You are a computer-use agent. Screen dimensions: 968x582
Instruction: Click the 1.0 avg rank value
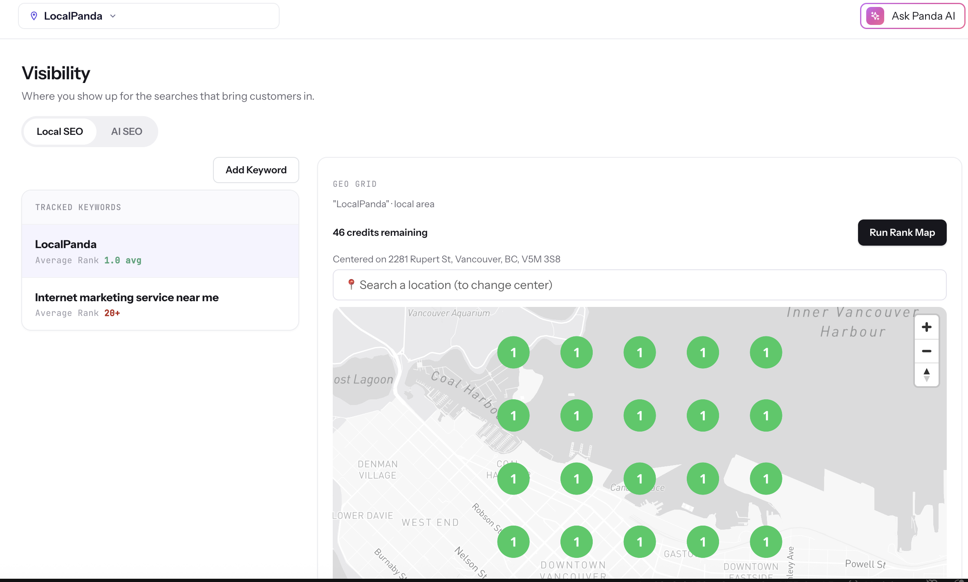click(123, 260)
